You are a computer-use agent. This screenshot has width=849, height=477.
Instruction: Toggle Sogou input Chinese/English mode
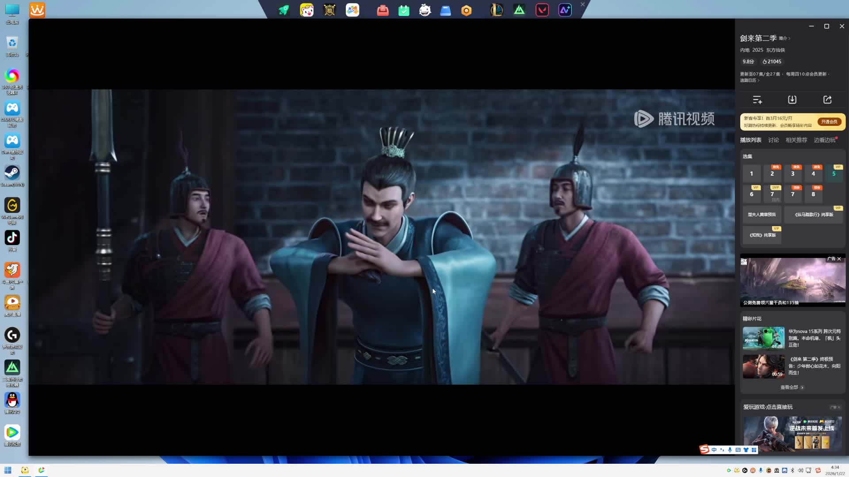point(714,450)
